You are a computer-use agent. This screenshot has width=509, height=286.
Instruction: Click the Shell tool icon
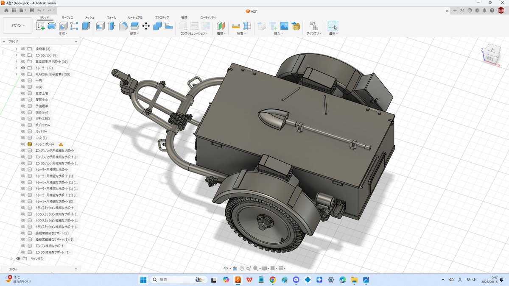[x=101, y=26]
